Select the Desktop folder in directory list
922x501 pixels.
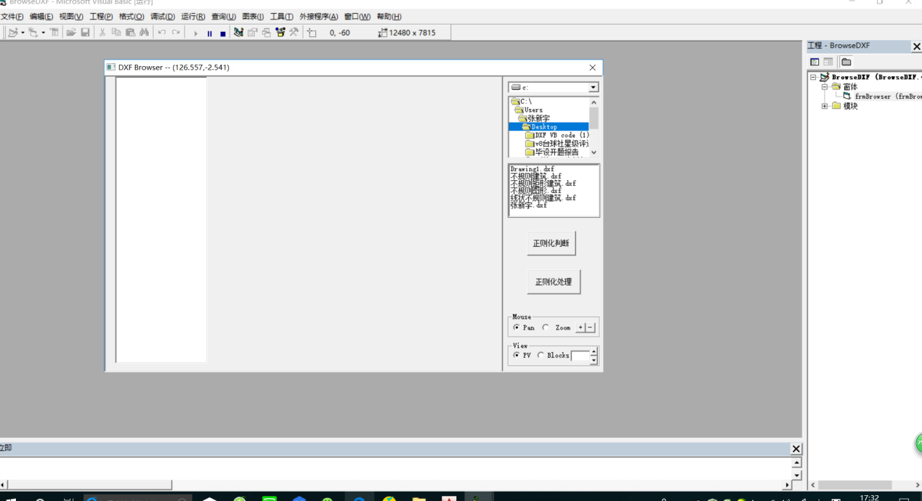[549, 127]
